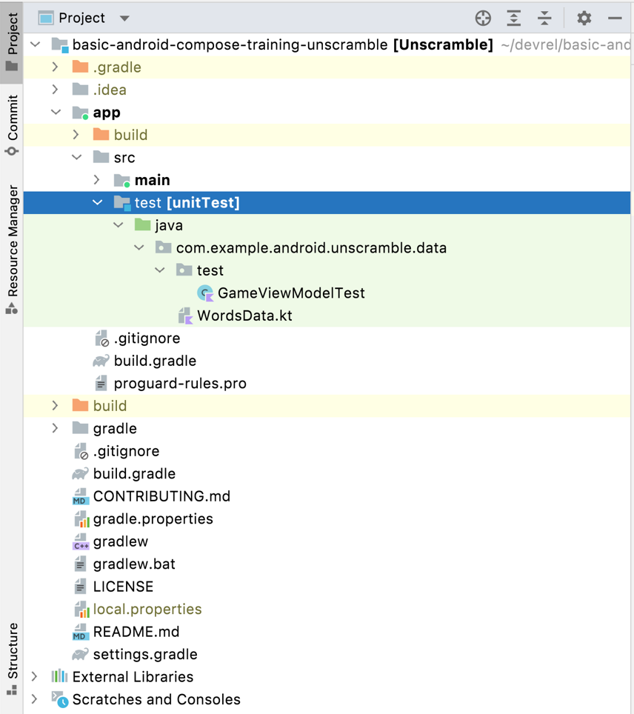This screenshot has width=634, height=714.
Task: Open the Resource Manager side tab
Action: click(12, 248)
